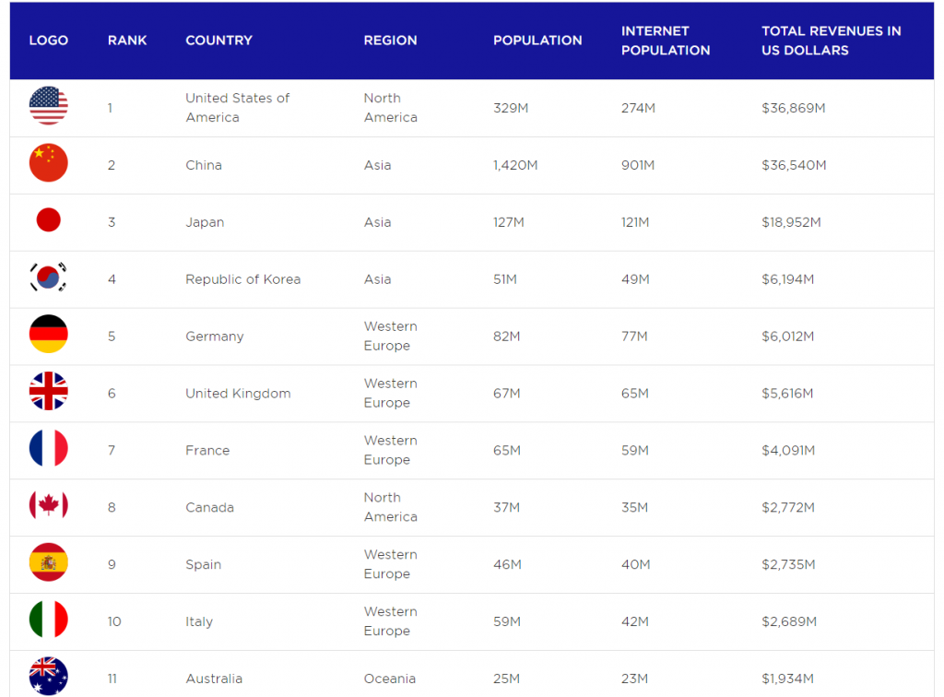Click the Canada flag icon
The height and width of the screenshot is (697, 944).
48,506
